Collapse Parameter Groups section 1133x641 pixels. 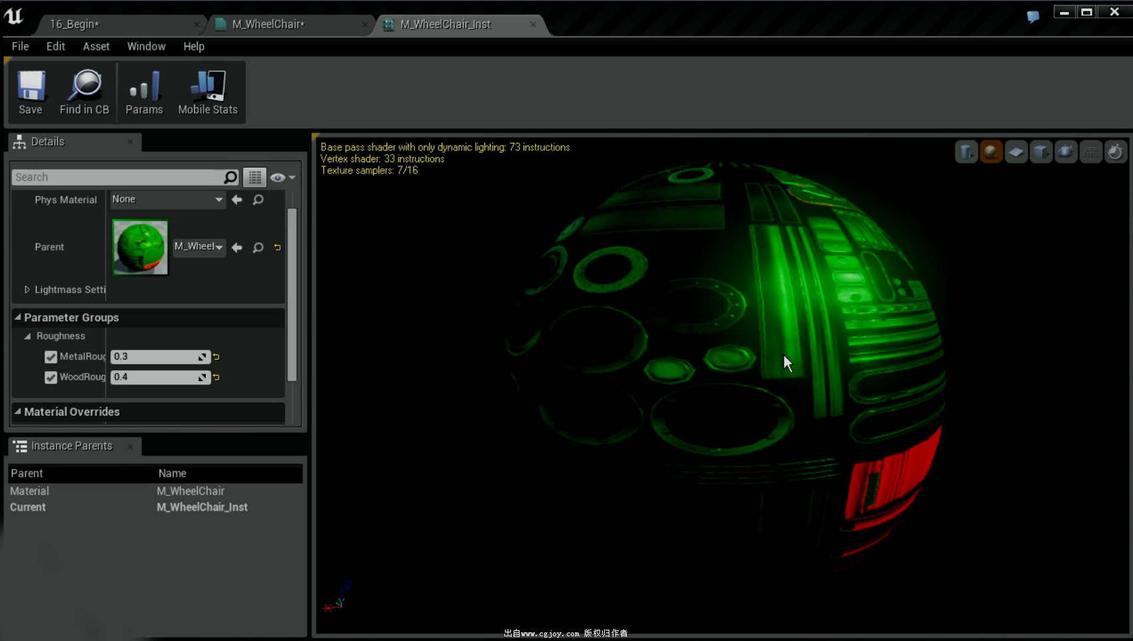tap(18, 317)
